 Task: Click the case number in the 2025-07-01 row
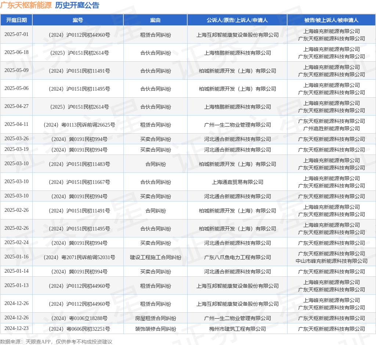[79, 35]
